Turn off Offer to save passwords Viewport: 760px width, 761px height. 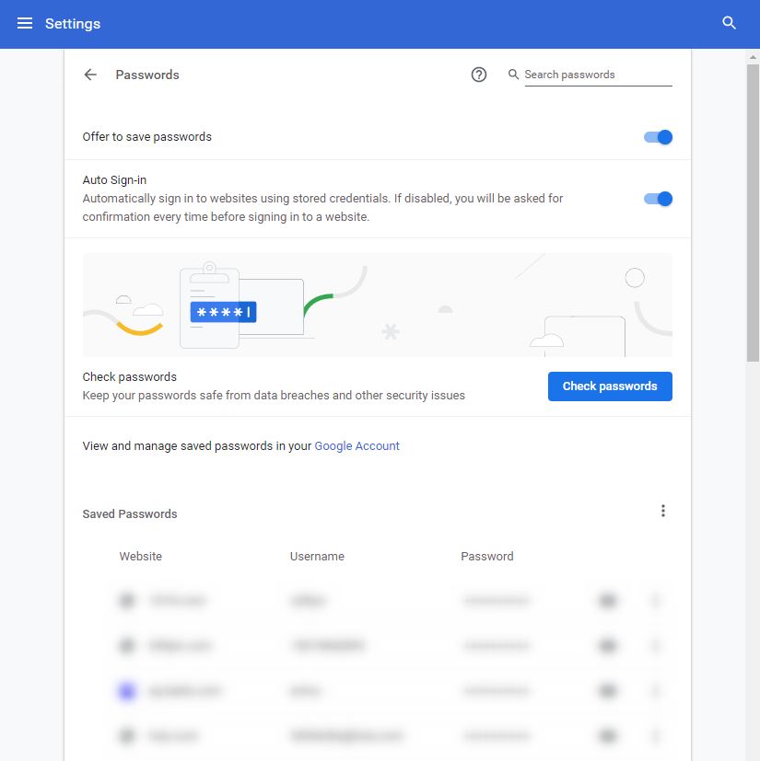point(658,137)
